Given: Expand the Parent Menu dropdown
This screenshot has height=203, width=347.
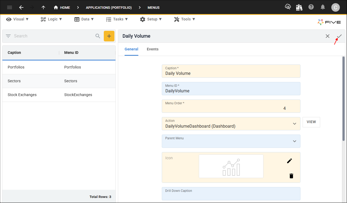Looking at the screenshot, I should 295,141.
